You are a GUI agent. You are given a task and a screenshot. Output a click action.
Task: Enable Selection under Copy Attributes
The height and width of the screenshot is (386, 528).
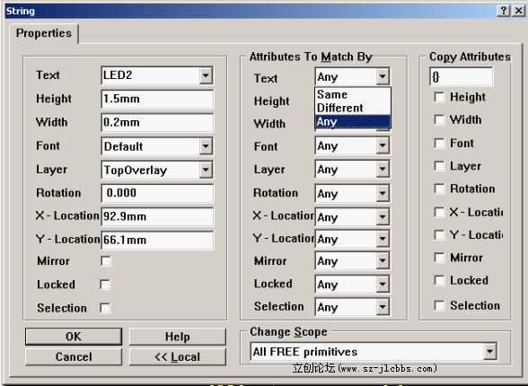coord(439,305)
